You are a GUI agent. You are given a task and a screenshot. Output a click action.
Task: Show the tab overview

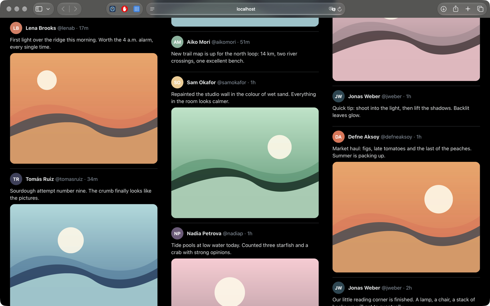click(x=480, y=9)
